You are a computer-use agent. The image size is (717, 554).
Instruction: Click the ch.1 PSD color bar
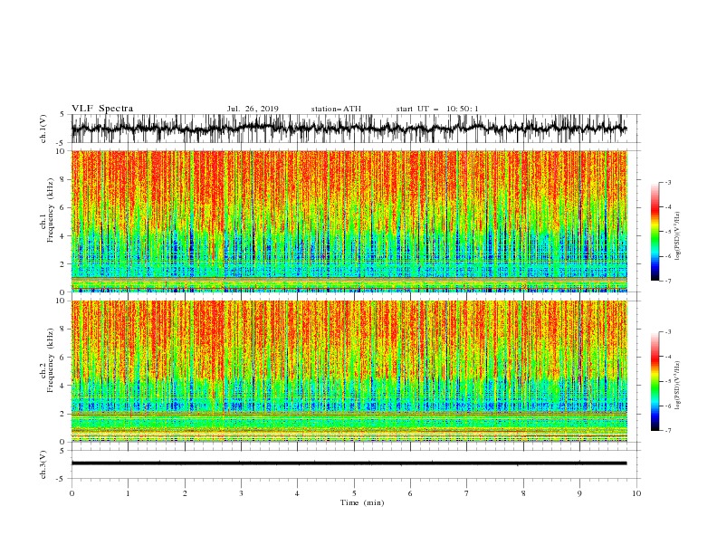coord(655,232)
